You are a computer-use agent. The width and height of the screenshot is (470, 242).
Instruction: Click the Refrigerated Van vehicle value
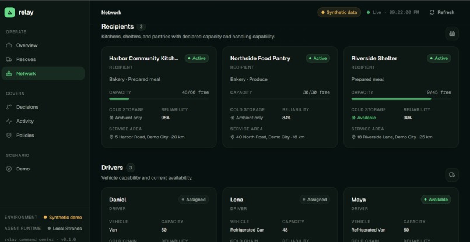click(x=369, y=230)
